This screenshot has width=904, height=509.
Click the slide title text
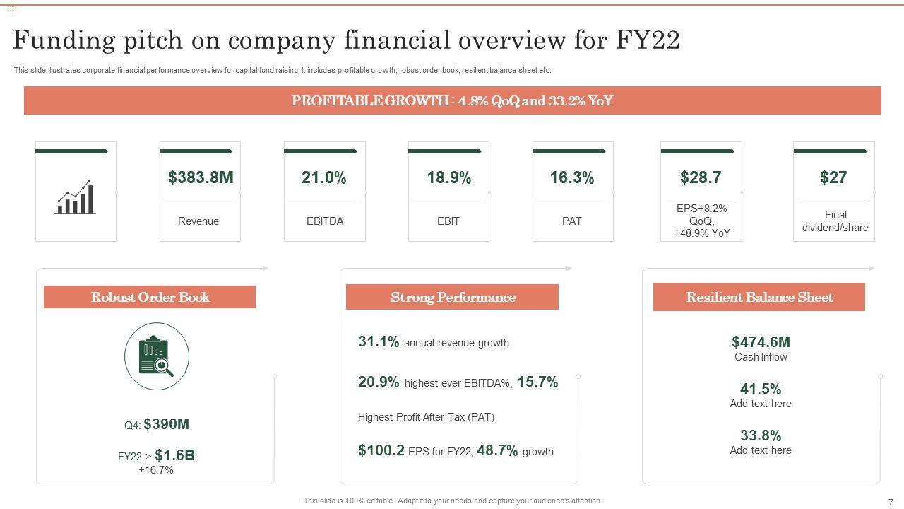(x=346, y=41)
